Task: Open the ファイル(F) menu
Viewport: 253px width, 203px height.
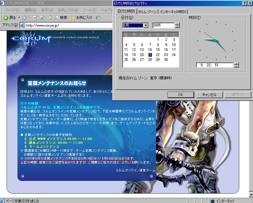Action: click(12, 10)
